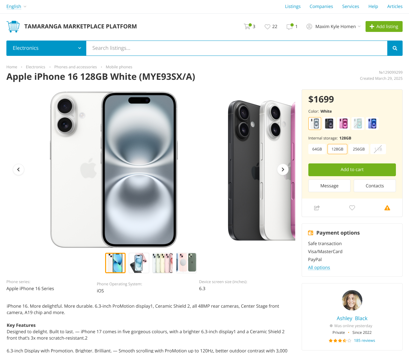The width and height of the screenshot is (409, 353).
Task: Open the English language dropdown
Action: pyautogui.click(x=16, y=6)
